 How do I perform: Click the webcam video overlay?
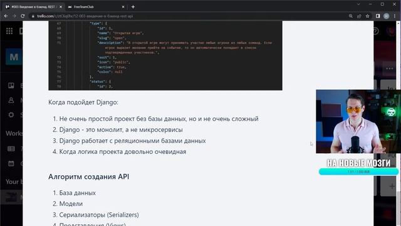[x=358, y=121]
